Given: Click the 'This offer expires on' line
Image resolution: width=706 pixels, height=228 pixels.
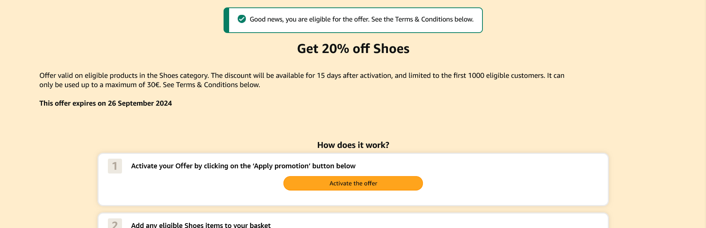Looking at the screenshot, I should click(73, 103).
